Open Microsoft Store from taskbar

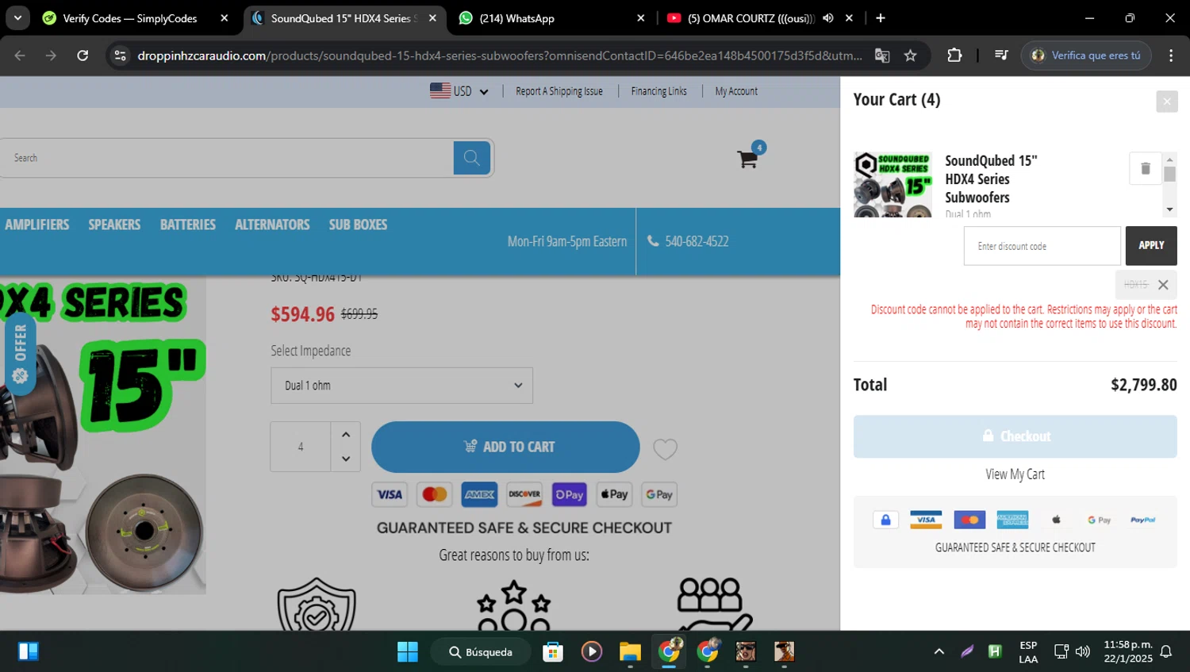(x=553, y=652)
